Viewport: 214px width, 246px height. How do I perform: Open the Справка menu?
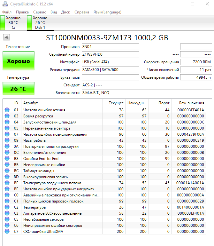[82, 12]
